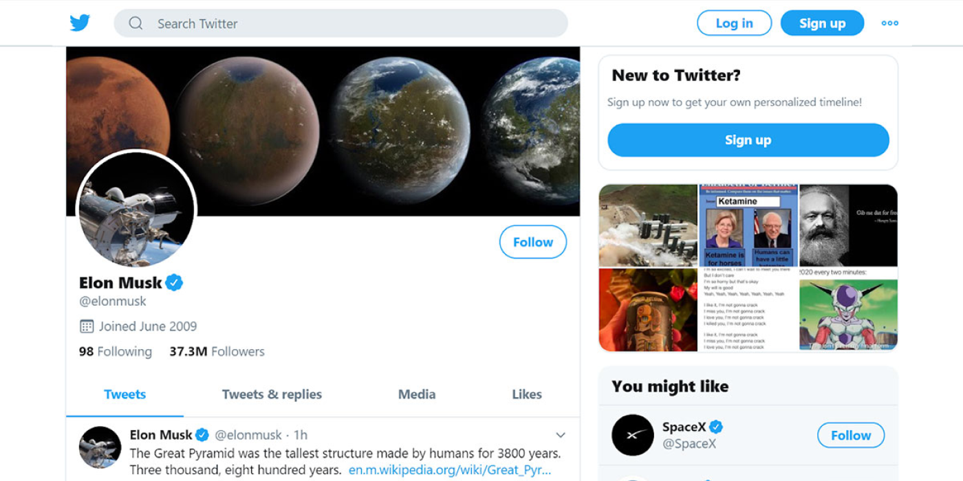The height and width of the screenshot is (481, 963).
Task: Click Elon Musk's verified badge on profile
Action: (174, 282)
